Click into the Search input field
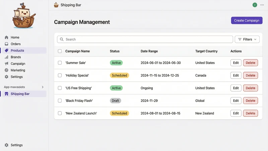Viewport: 268px width, 151px height. point(145,39)
